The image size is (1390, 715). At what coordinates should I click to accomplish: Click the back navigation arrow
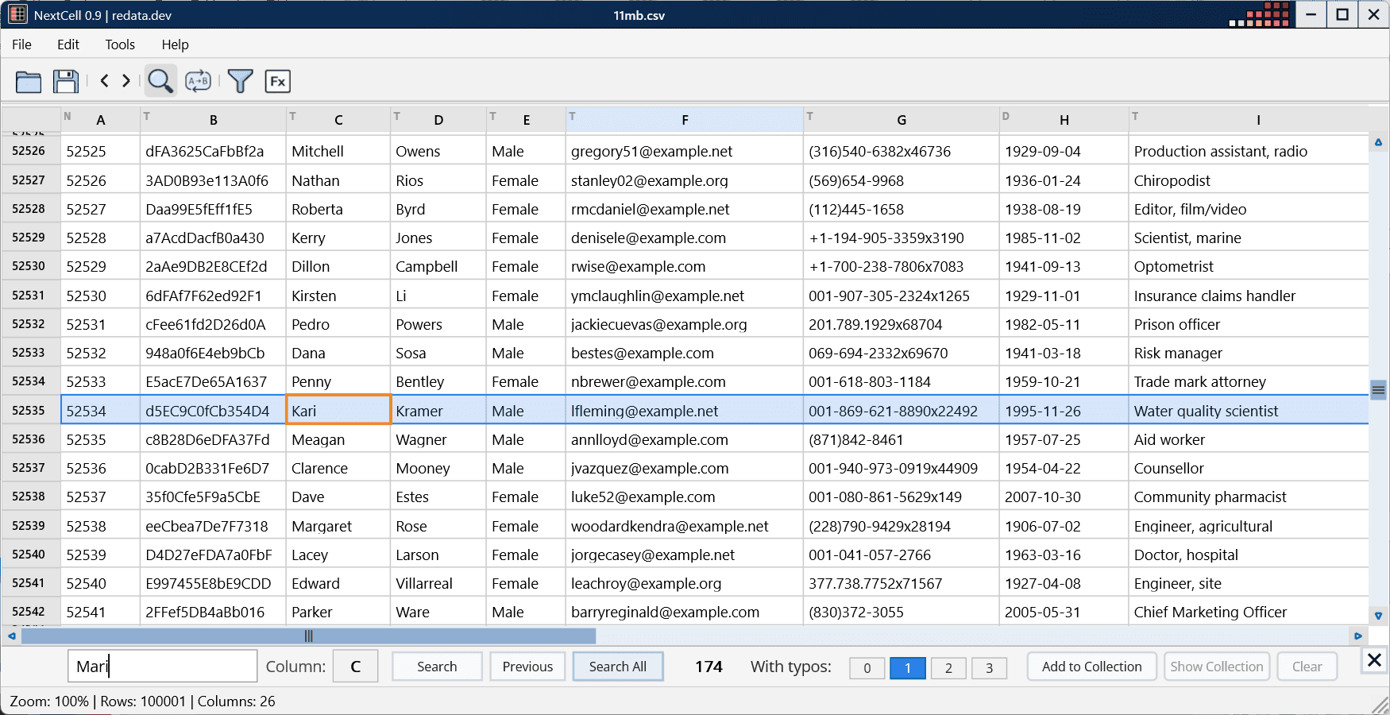104,81
